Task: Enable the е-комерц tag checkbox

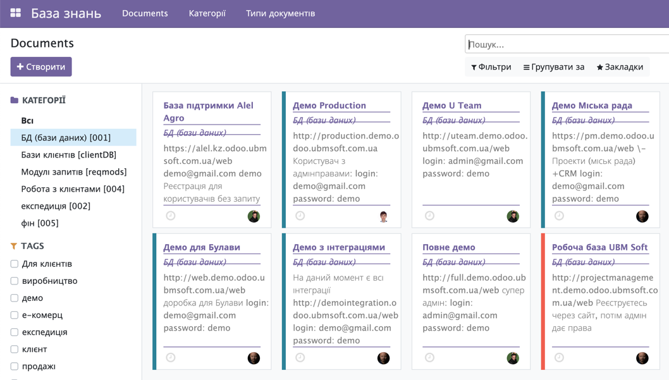Action: (13, 315)
